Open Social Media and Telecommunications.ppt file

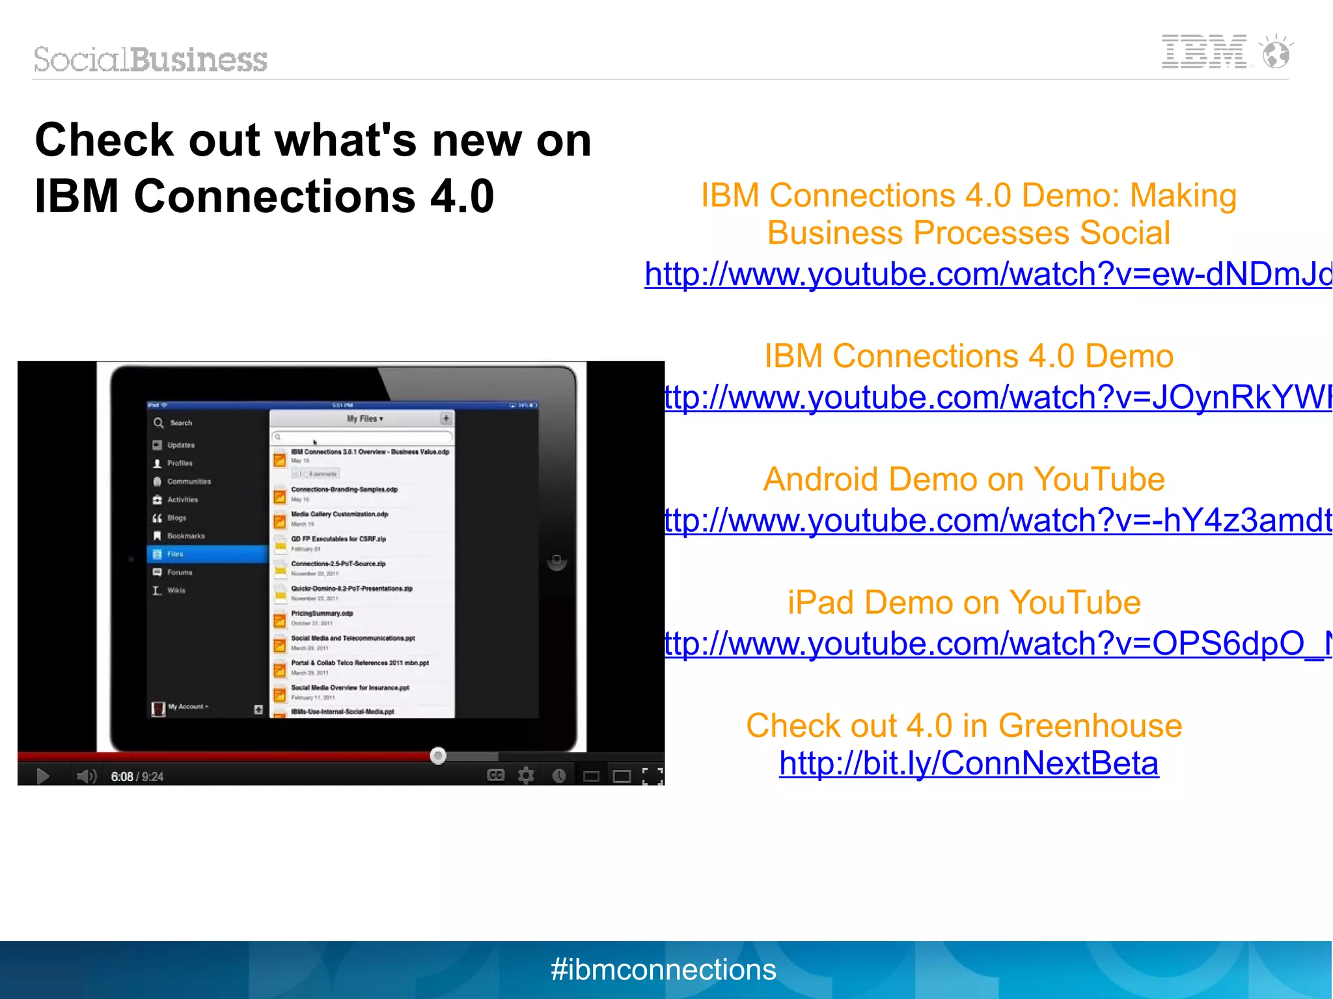click(x=362, y=643)
